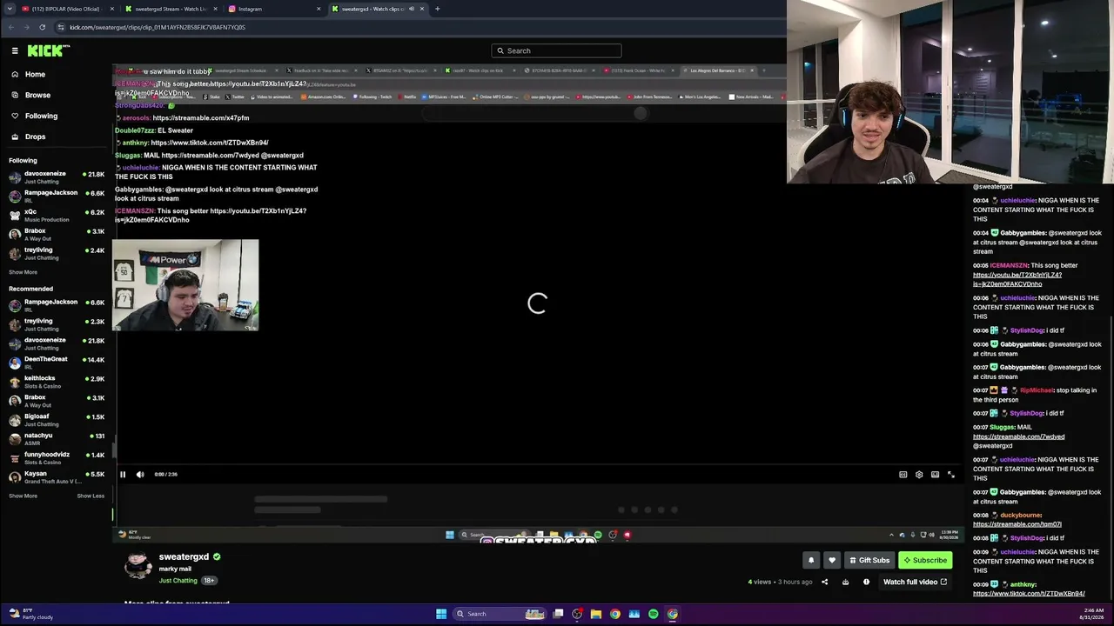This screenshot has height=626, width=1114.
Task: Switch to the sweatergxd Stream tab
Action: [169, 9]
